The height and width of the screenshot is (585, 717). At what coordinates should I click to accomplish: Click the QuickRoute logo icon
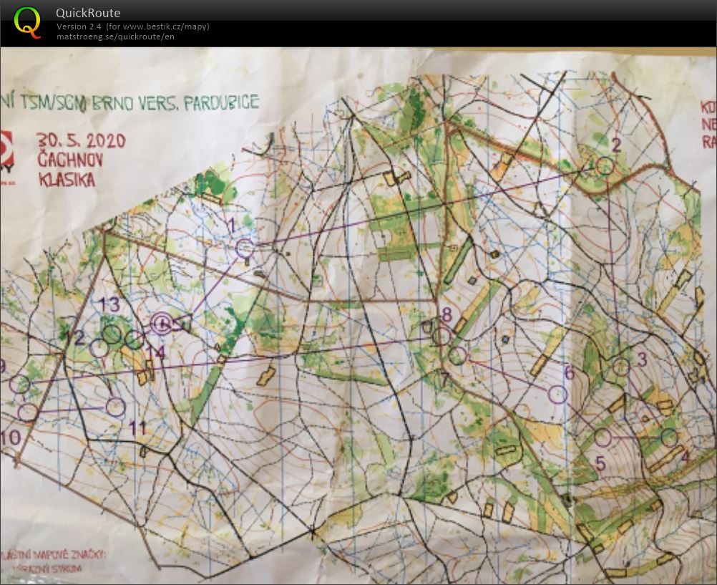27,21
